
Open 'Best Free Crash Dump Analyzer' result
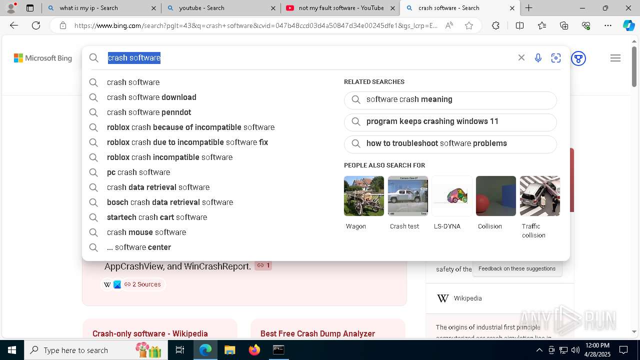click(317, 333)
